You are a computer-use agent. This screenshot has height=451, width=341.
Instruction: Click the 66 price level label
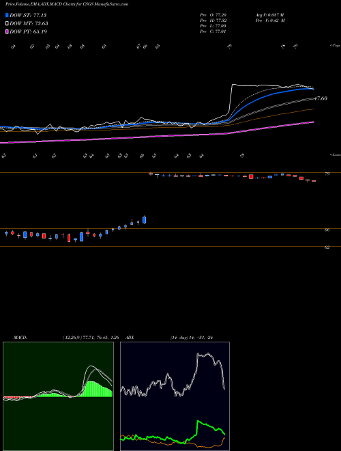point(327,230)
